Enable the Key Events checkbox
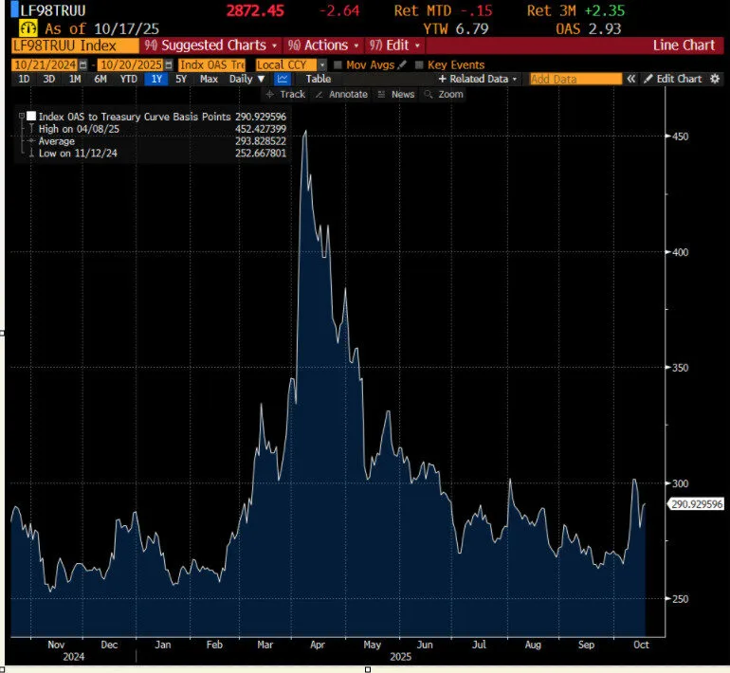 419,64
